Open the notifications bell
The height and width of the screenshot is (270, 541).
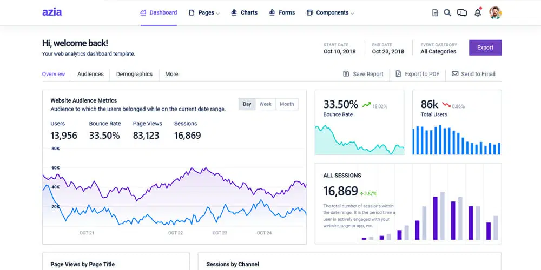(x=478, y=13)
